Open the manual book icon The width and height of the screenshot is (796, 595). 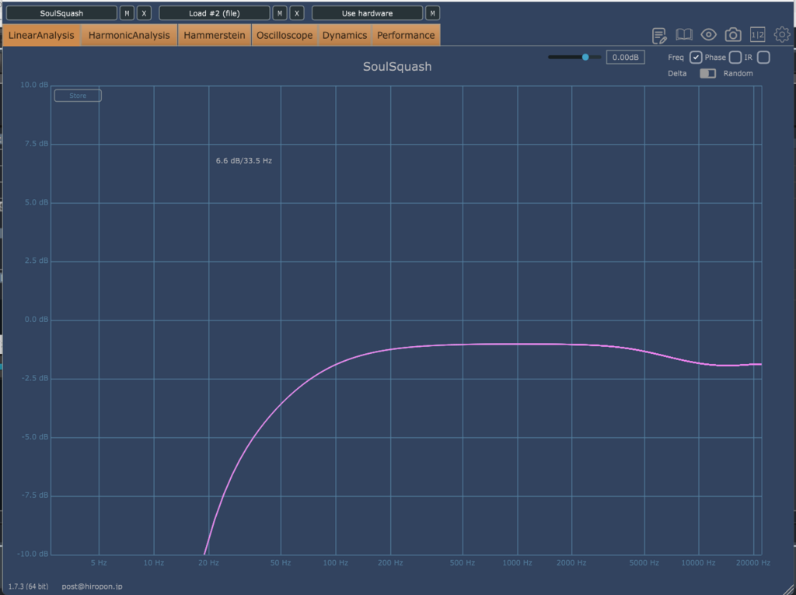pyautogui.click(x=684, y=34)
